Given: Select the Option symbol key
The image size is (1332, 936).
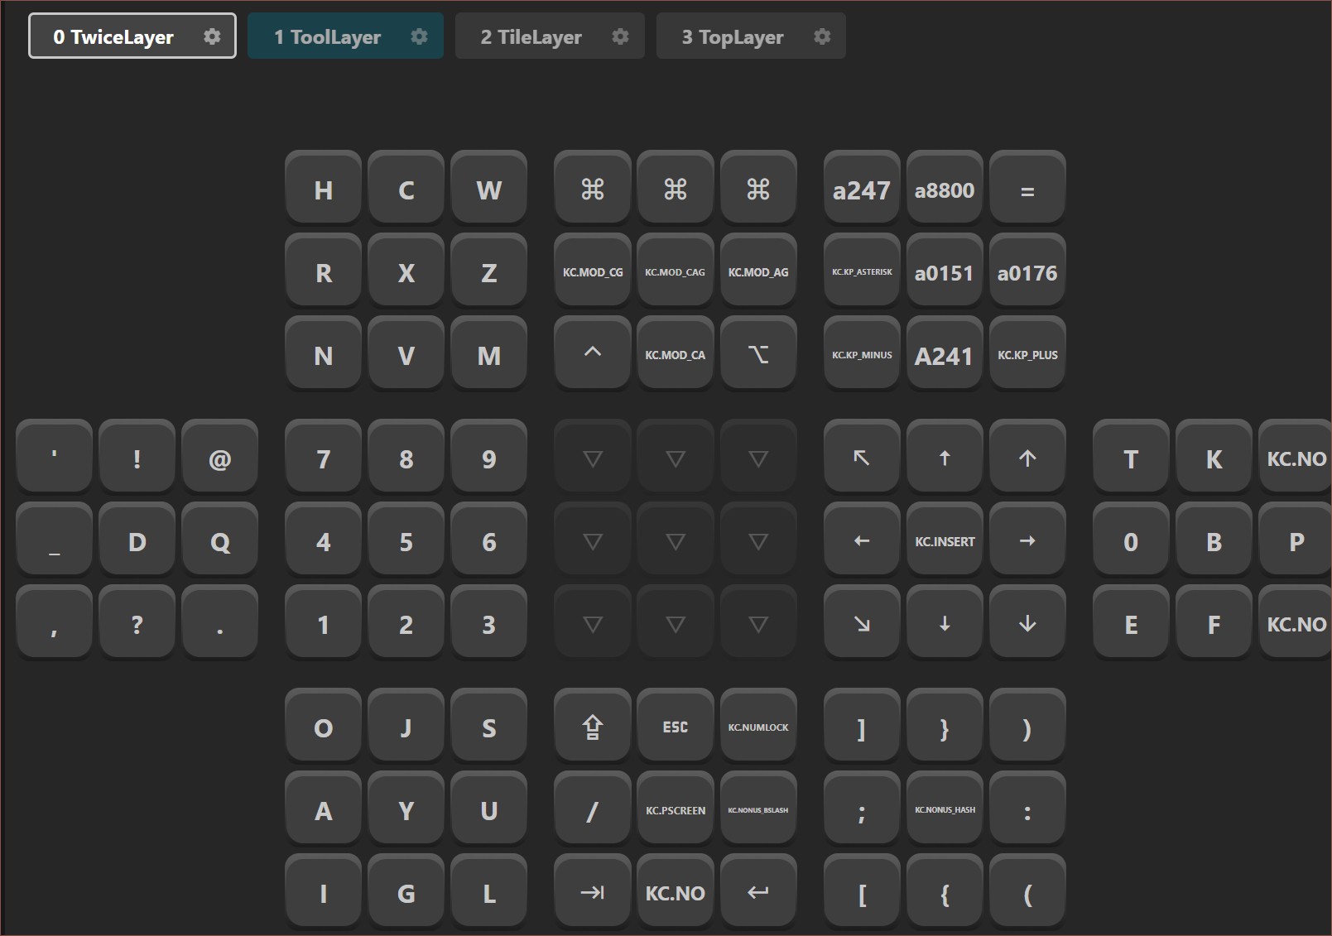Looking at the screenshot, I should pos(757,354).
